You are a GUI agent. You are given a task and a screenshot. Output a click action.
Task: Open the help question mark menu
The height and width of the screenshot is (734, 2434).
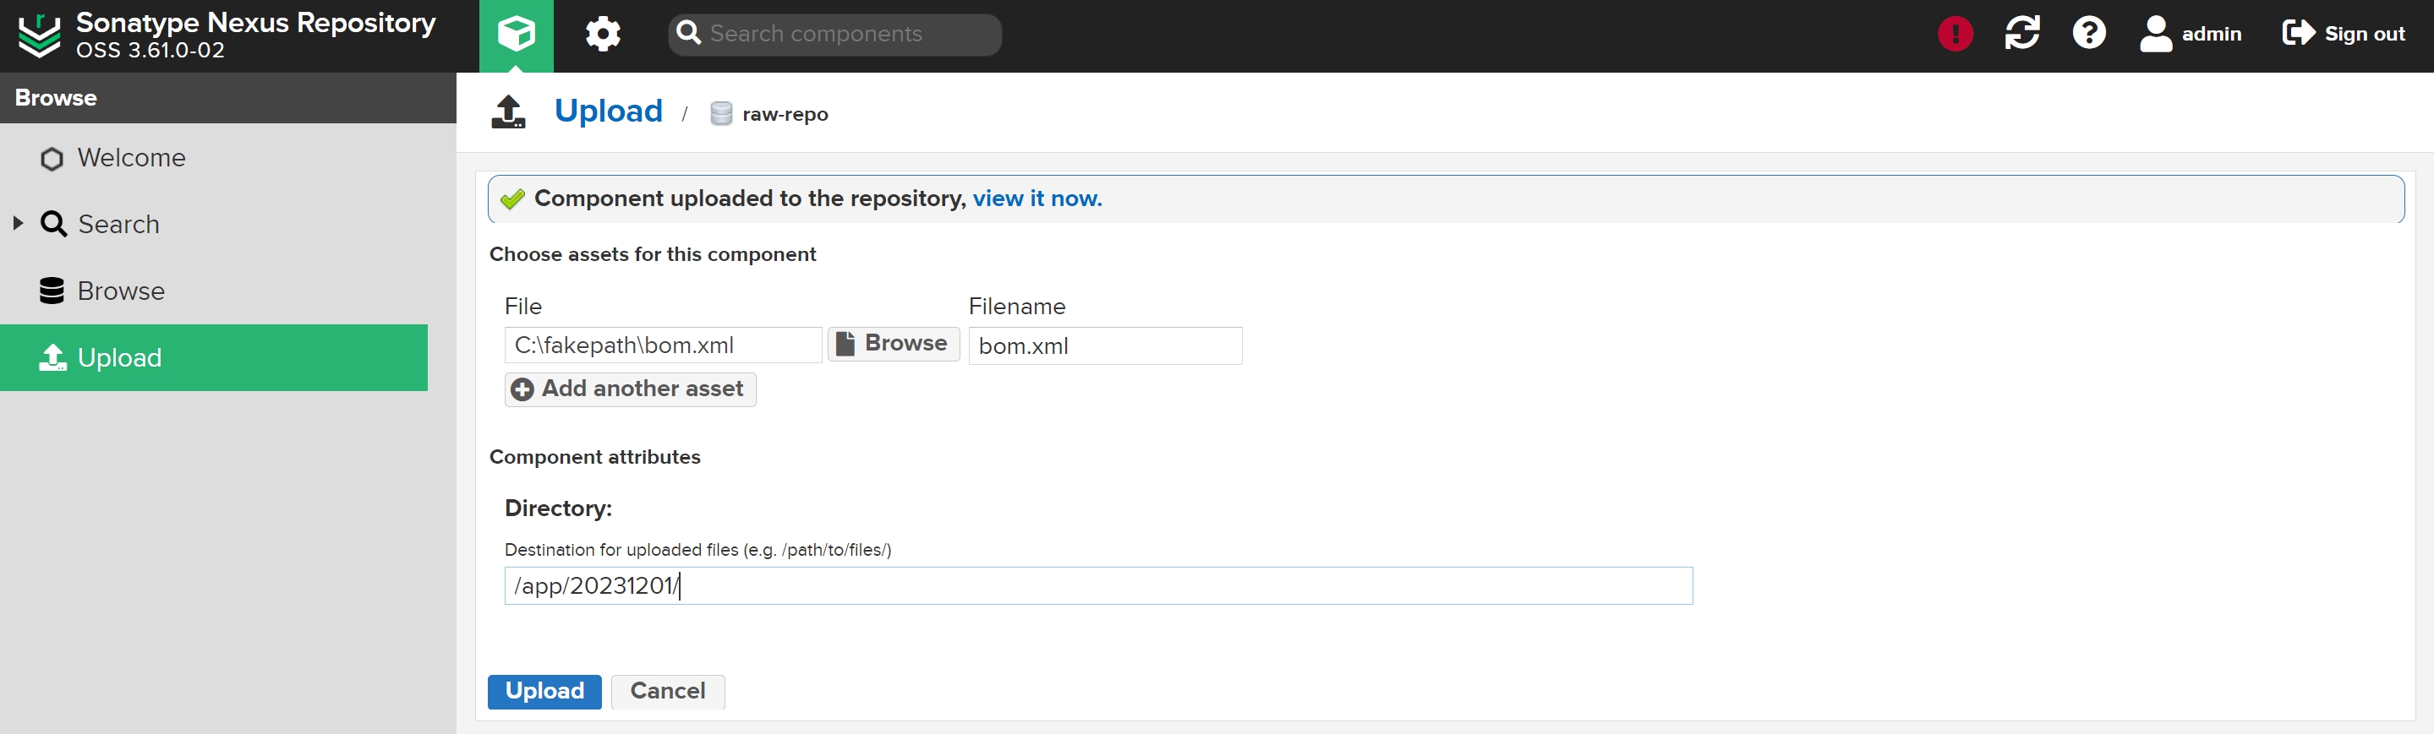(x=2088, y=34)
